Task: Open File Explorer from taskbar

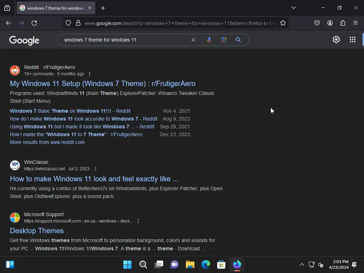Action: pos(190,264)
